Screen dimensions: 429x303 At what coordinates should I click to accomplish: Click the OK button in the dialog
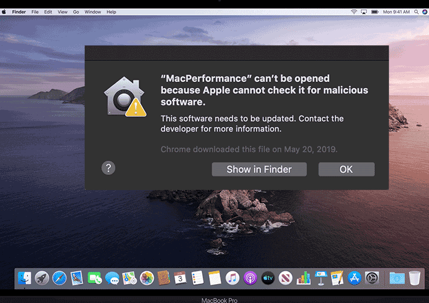[346, 169]
